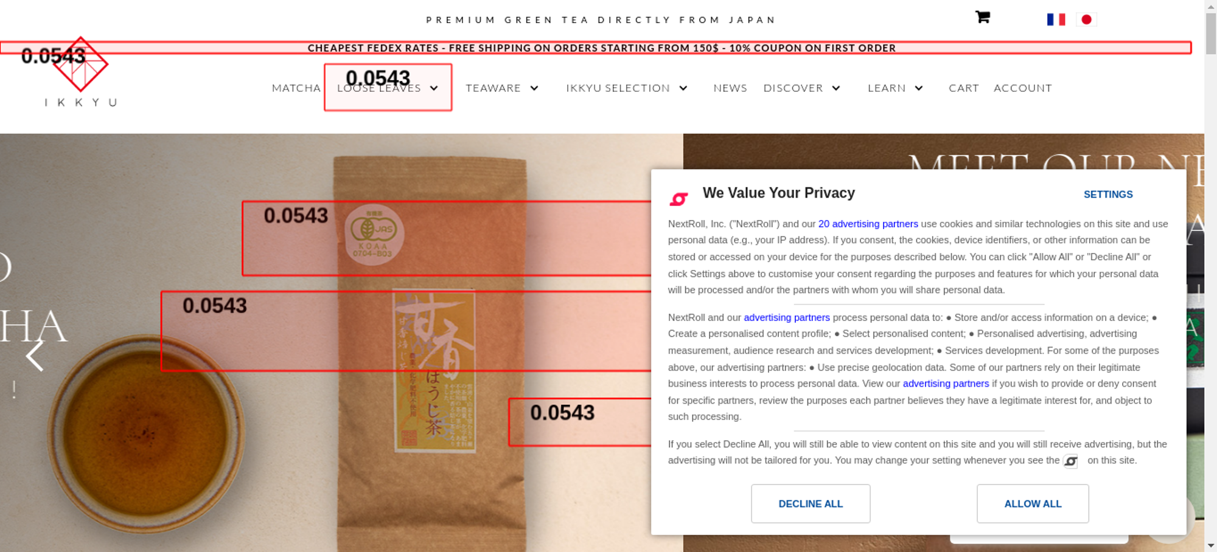Open the shopping cart icon
Viewport: 1217px width, 552px height.
982,17
